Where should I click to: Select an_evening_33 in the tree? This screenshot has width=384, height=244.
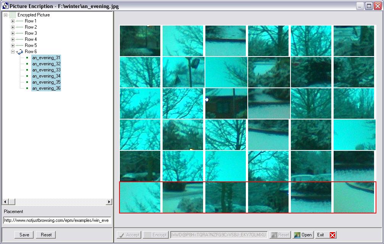pyautogui.click(x=46, y=70)
